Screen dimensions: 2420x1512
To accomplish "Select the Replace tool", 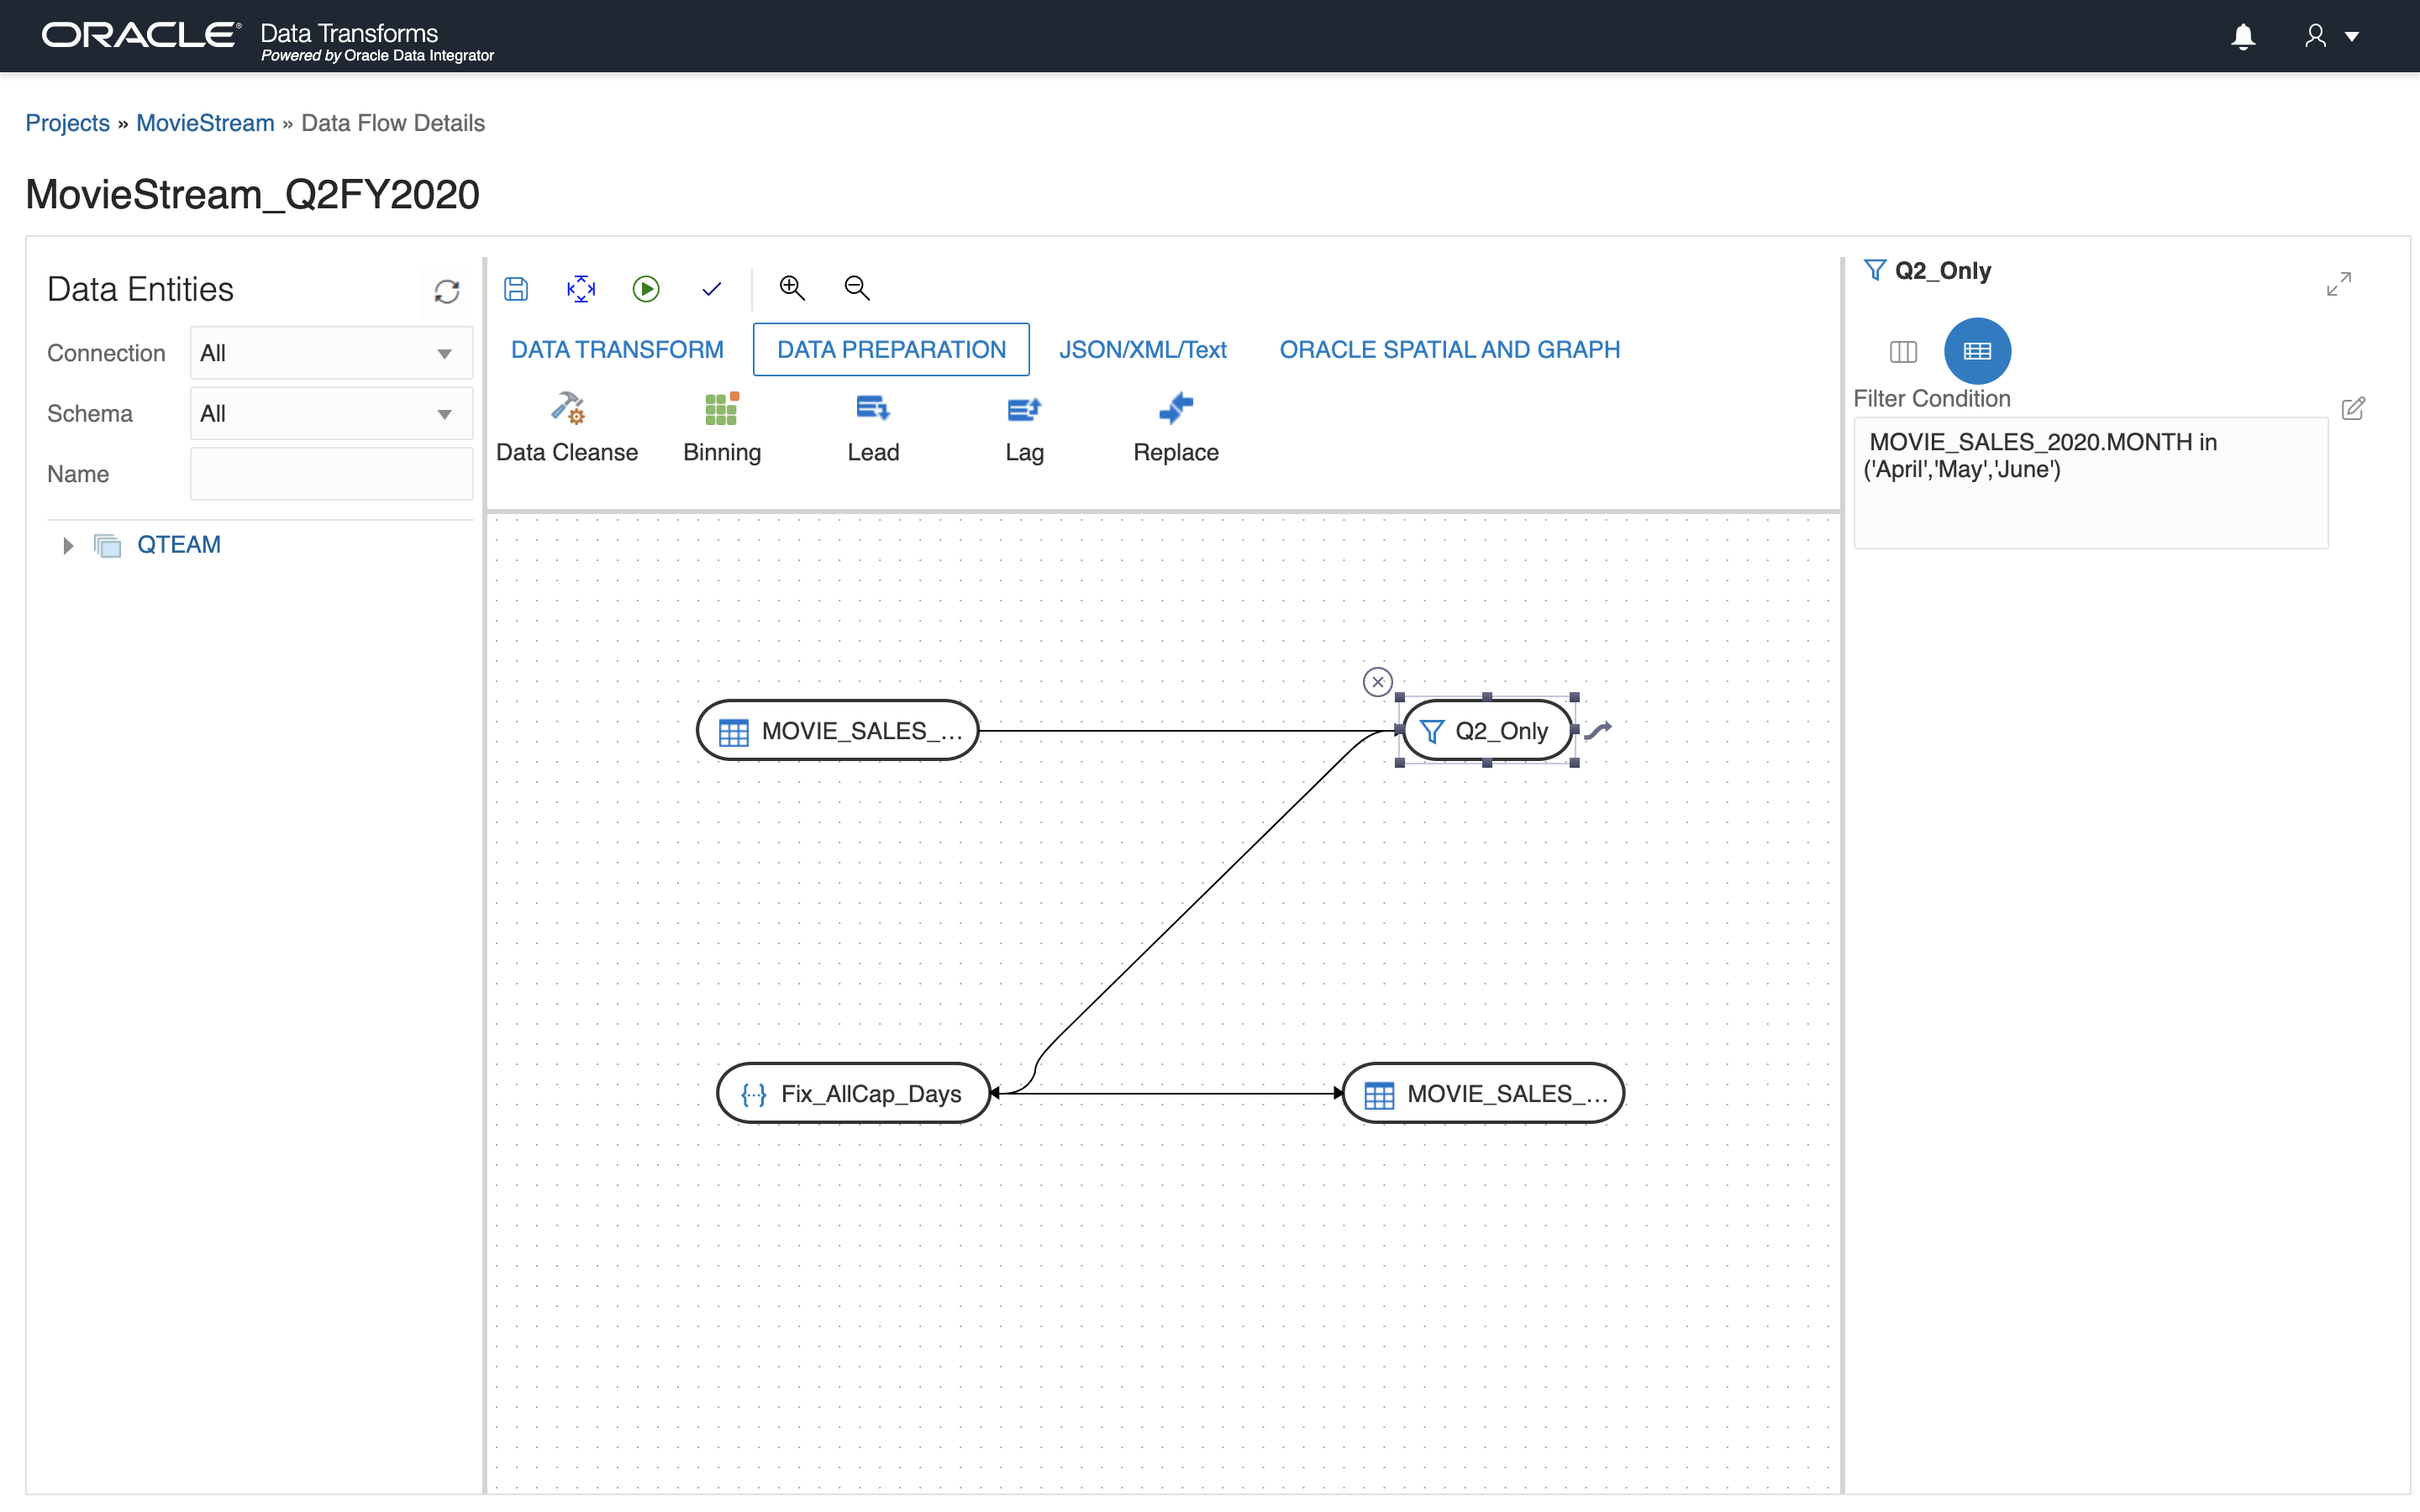I will pos(1175,426).
